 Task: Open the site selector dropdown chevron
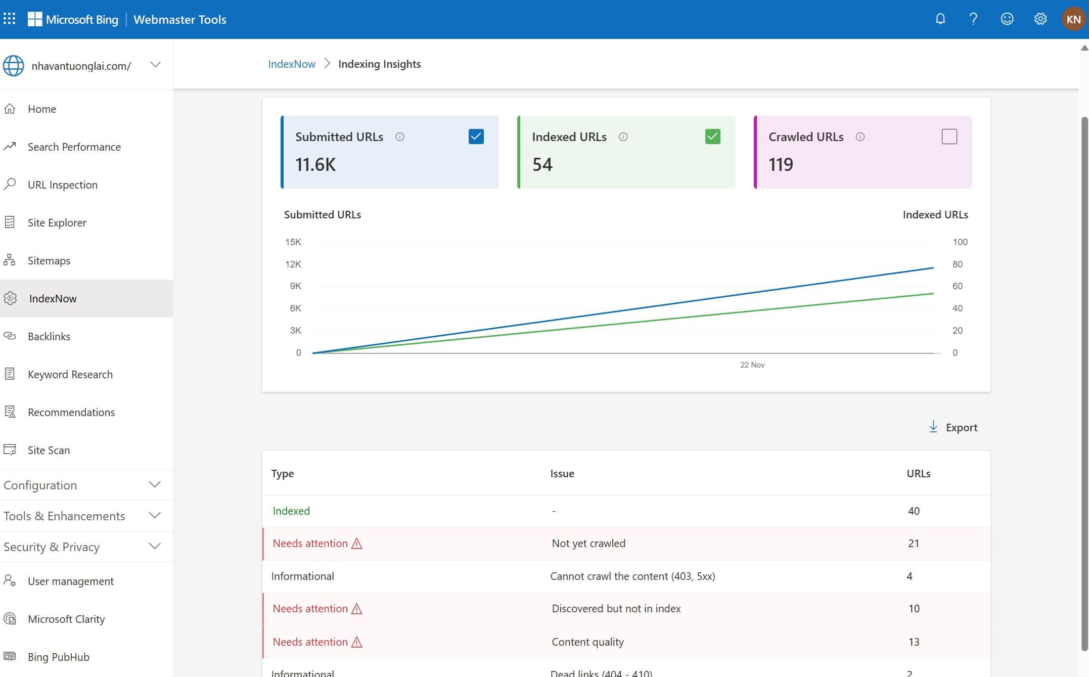(x=156, y=65)
